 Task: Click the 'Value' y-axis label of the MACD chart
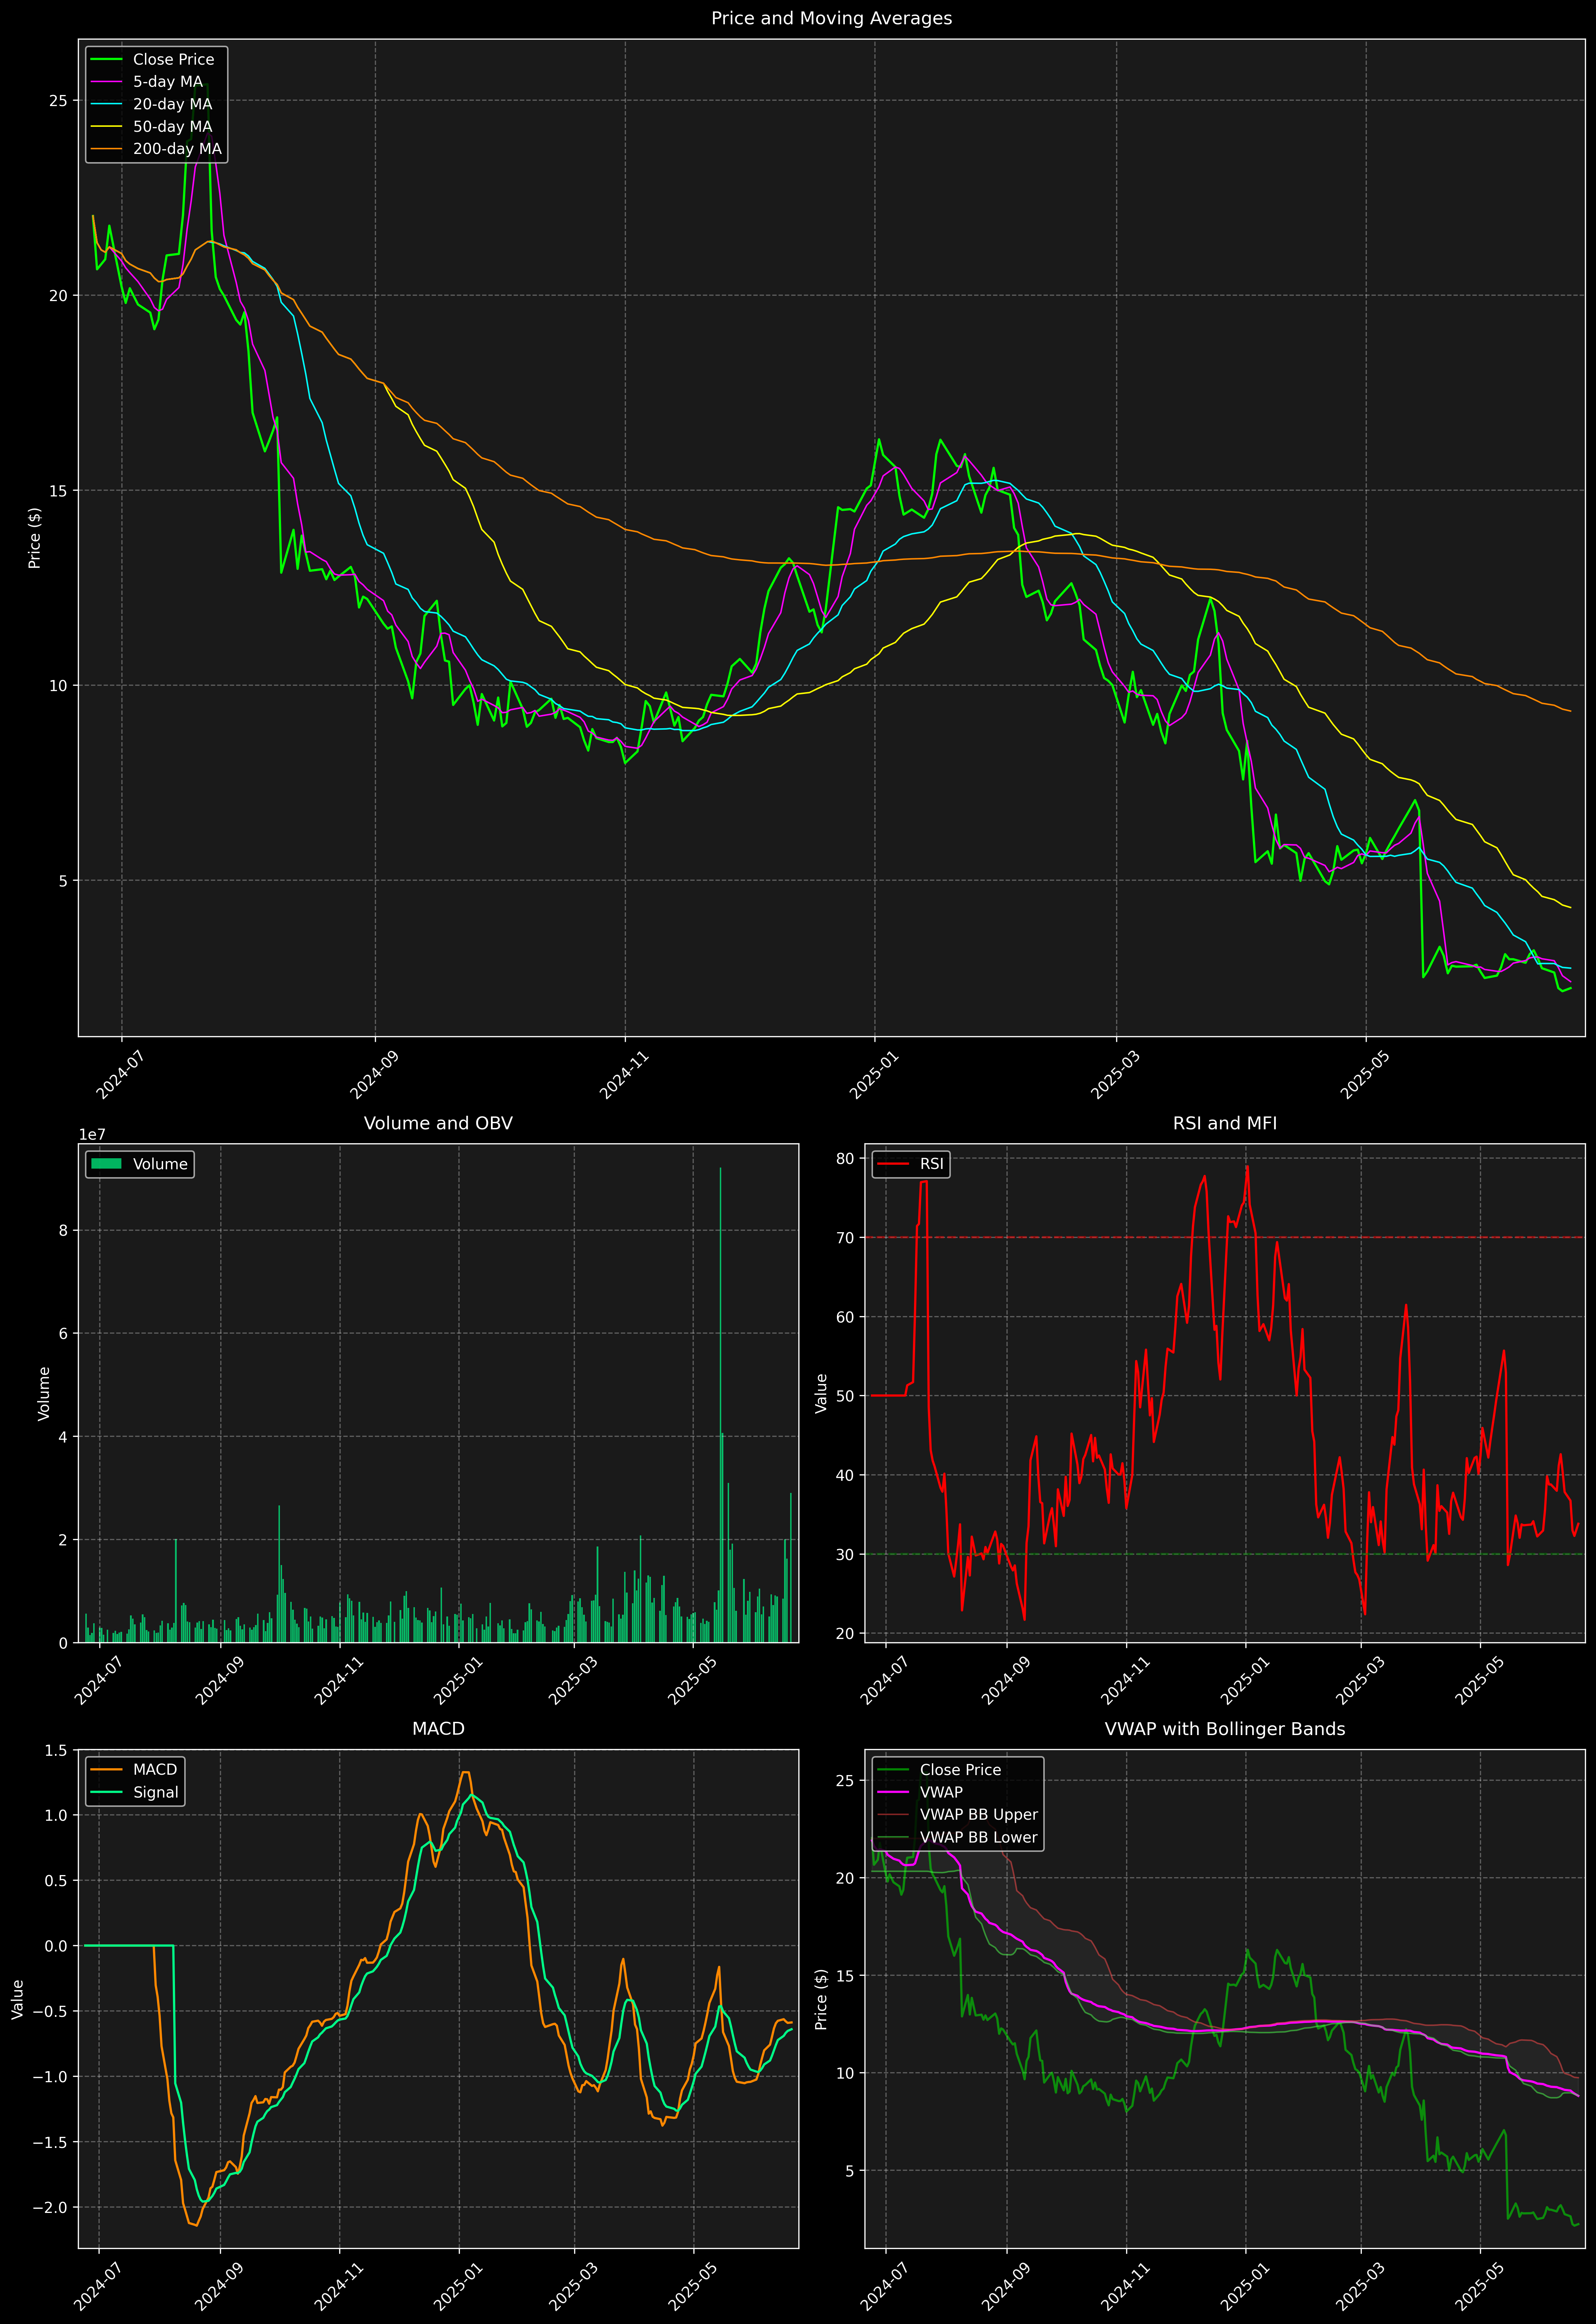pos(17,1999)
